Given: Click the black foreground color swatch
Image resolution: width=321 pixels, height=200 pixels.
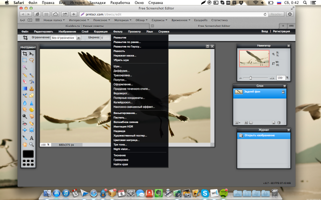Looking at the screenshot, I should point(28,154).
